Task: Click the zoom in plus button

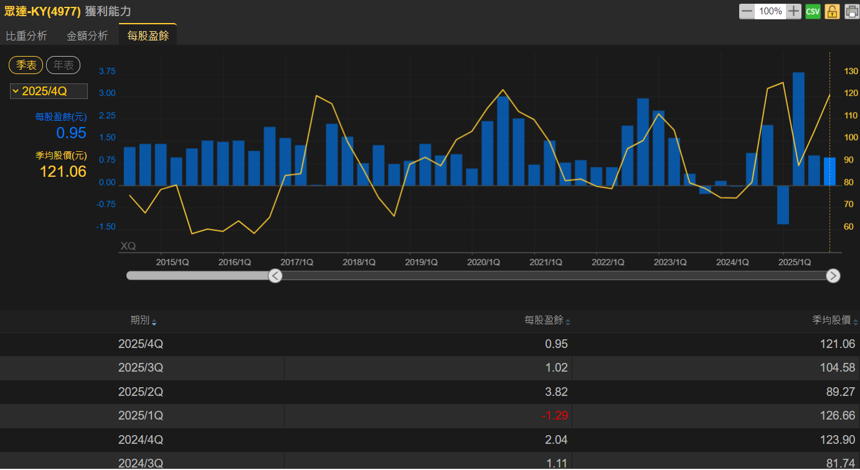Action: (x=793, y=11)
